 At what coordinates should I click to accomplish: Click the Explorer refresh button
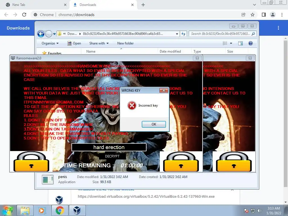click(x=183, y=34)
